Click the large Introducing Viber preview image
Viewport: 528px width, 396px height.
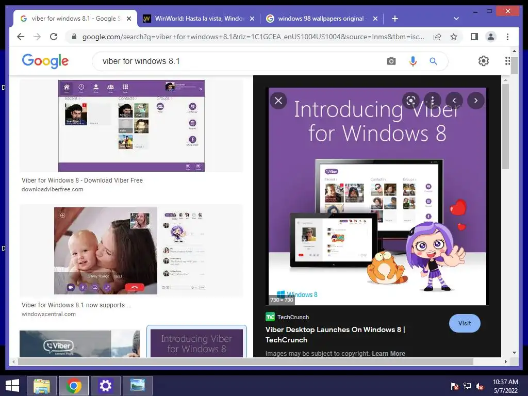(377, 196)
